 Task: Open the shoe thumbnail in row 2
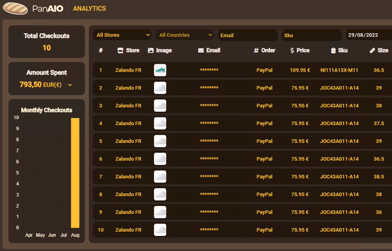(x=160, y=88)
